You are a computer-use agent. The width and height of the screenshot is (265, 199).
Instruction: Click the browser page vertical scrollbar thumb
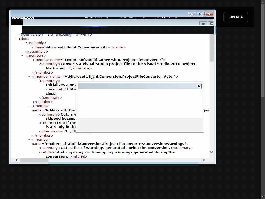263,51
